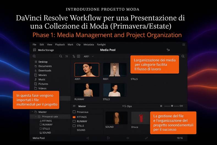Click the Media Storage panel icon

34,50
